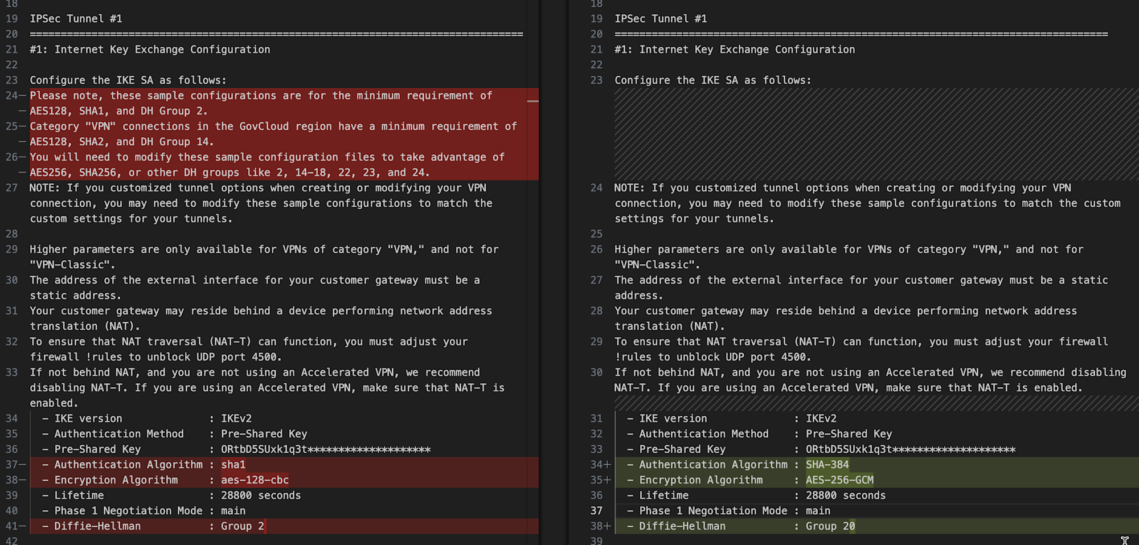
Task: Click the deletion marker on left line 24
Action: pyautogui.click(x=23, y=96)
